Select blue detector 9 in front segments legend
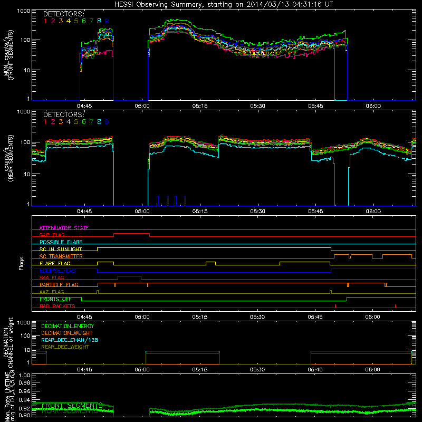 pos(107,21)
